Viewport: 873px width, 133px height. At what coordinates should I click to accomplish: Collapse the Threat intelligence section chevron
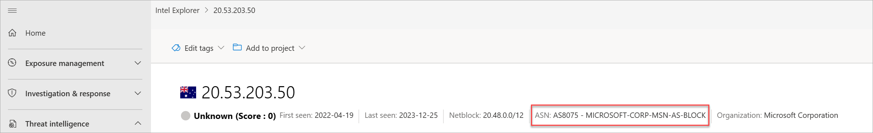coord(138,123)
